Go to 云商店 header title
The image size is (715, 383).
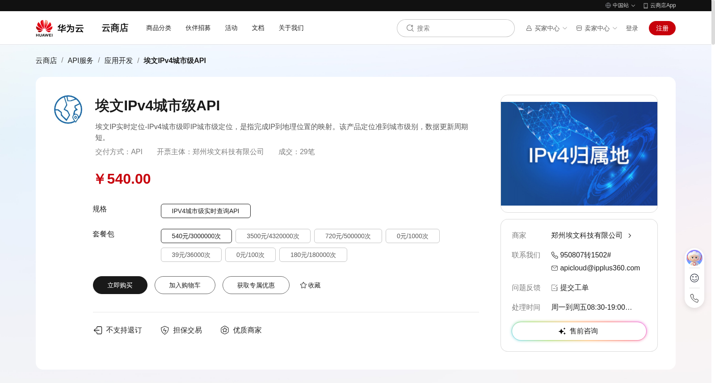coord(115,28)
